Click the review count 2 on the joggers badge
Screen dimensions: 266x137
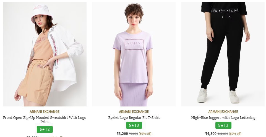[x=227, y=125]
